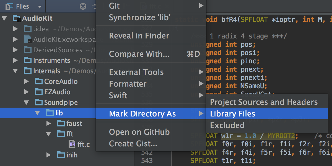Click the Soundpipe folder icon
332x166 pixels.
pos(39,102)
